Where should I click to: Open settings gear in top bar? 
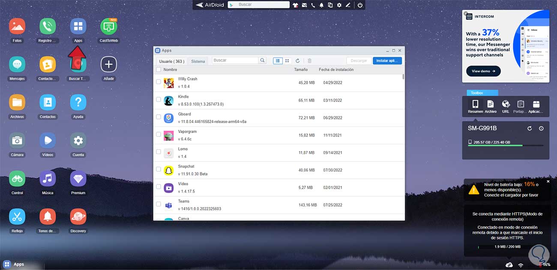[339, 5]
